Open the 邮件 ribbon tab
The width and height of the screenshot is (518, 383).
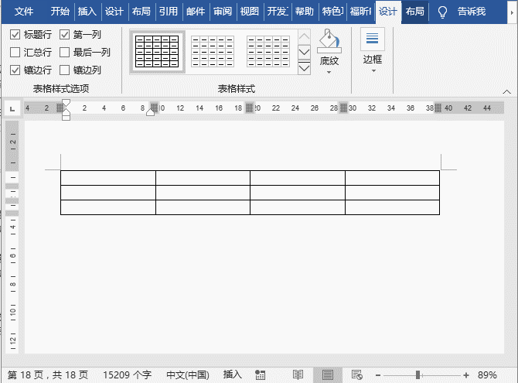[x=196, y=12]
